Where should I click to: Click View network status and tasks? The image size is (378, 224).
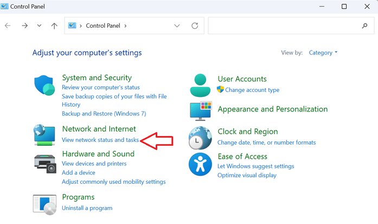point(100,140)
